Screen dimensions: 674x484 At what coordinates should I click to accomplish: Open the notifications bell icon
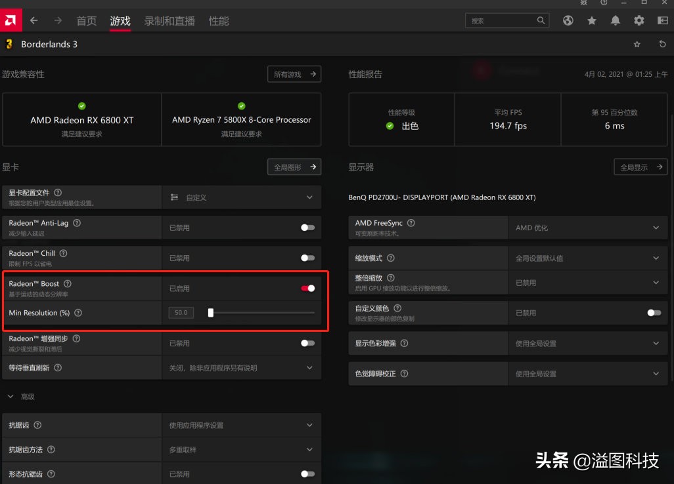(615, 20)
